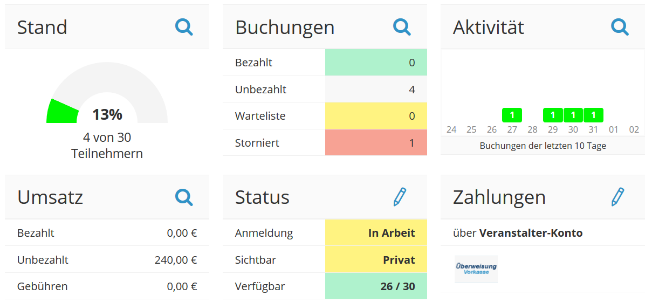The height and width of the screenshot is (302, 652).
Task: Open Aktivität details via magnifier icon
Action: coord(620,27)
